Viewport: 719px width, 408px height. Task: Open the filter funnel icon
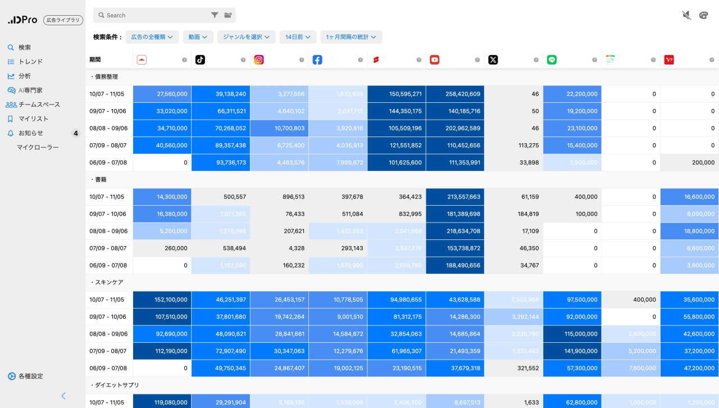(x=215, y=15)
